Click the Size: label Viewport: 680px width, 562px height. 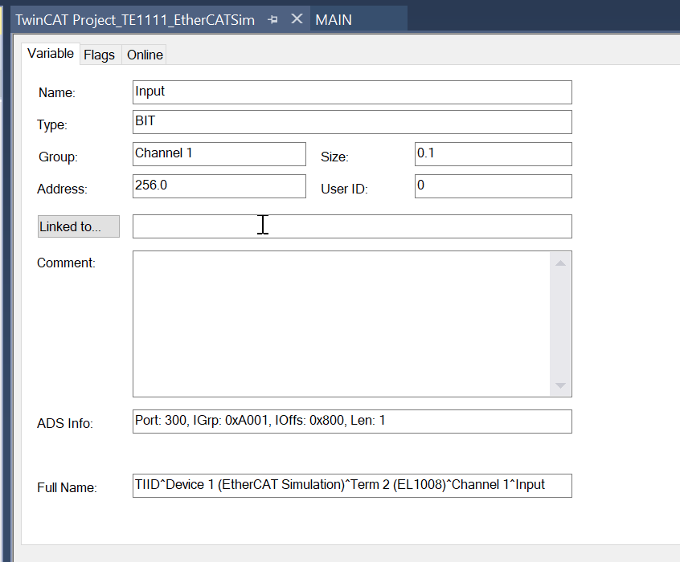point(334,157)
